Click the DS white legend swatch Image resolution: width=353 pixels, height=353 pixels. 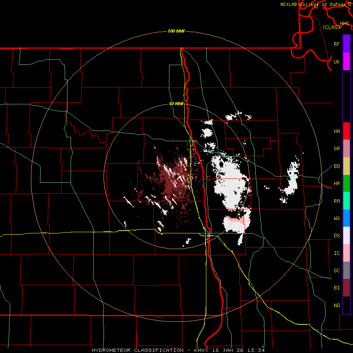click(346, 235)
